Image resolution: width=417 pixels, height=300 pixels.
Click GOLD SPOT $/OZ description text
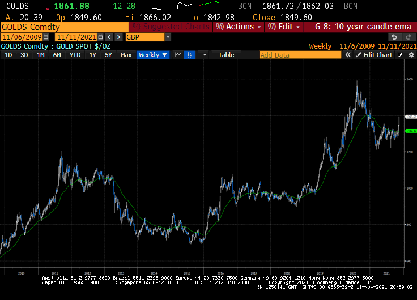83,46
